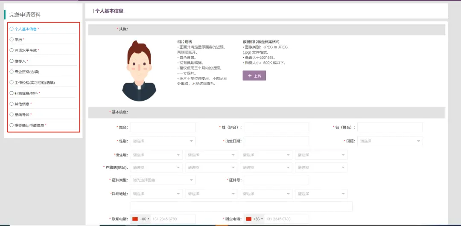Focus the 姓（拼音）input field
Image resolution: width=461 pixels, height=226 pixels.
pyautogui.click(x=276, y=127)
